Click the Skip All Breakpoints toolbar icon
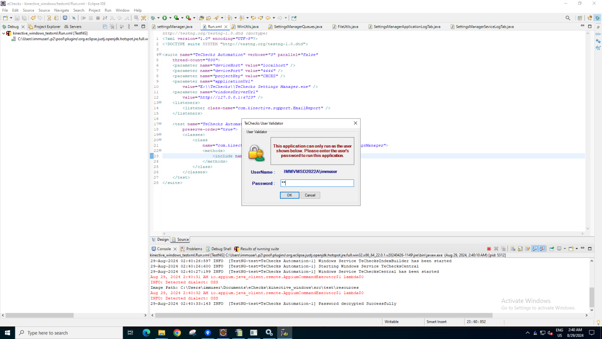This screenshot has height=339, width=602. click(x=74, y=18)
